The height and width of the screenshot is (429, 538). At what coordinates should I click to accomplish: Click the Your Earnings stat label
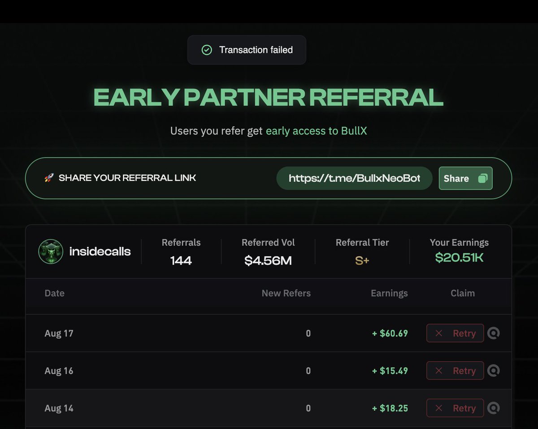(x=459, y=243)
